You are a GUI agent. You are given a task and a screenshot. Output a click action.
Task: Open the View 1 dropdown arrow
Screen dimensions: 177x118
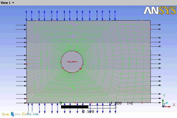(13, 3)
